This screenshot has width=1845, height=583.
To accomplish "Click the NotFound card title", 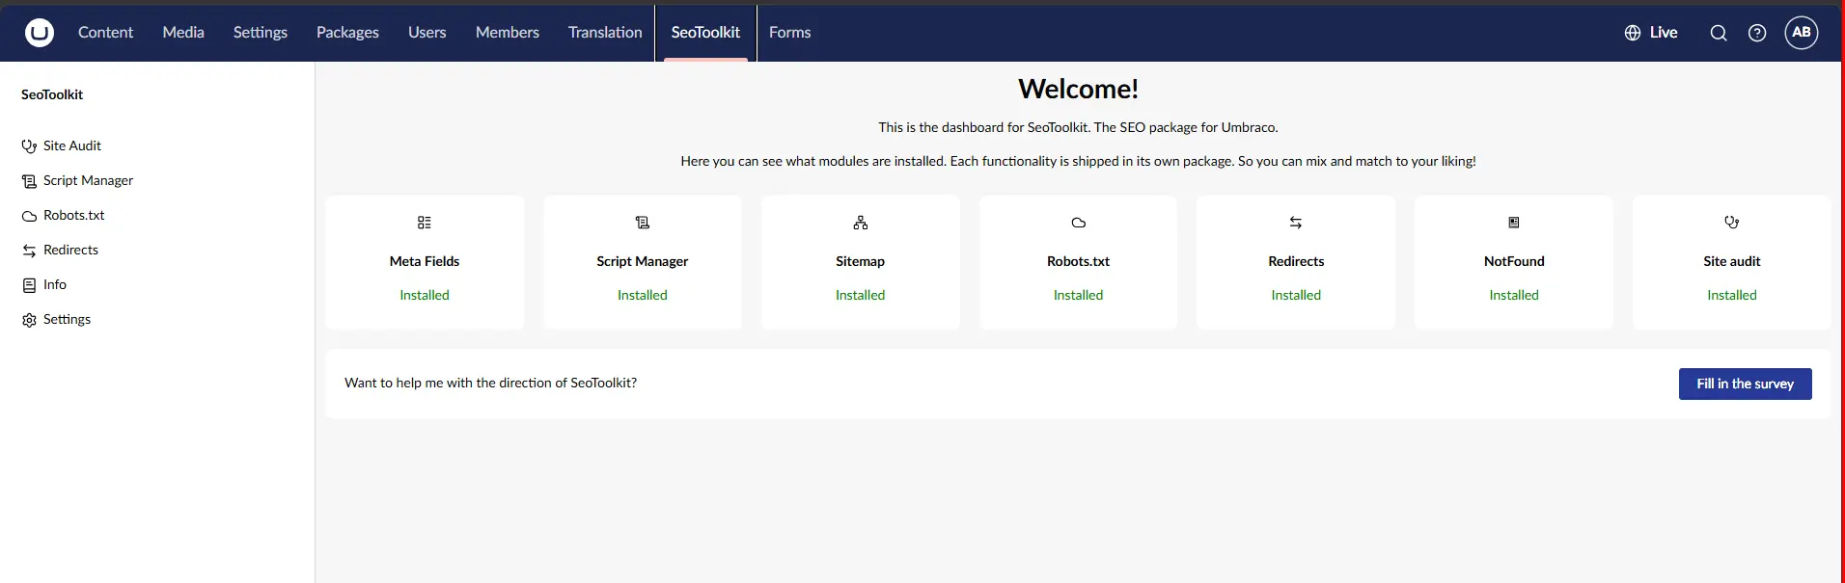I will 1514,261.
